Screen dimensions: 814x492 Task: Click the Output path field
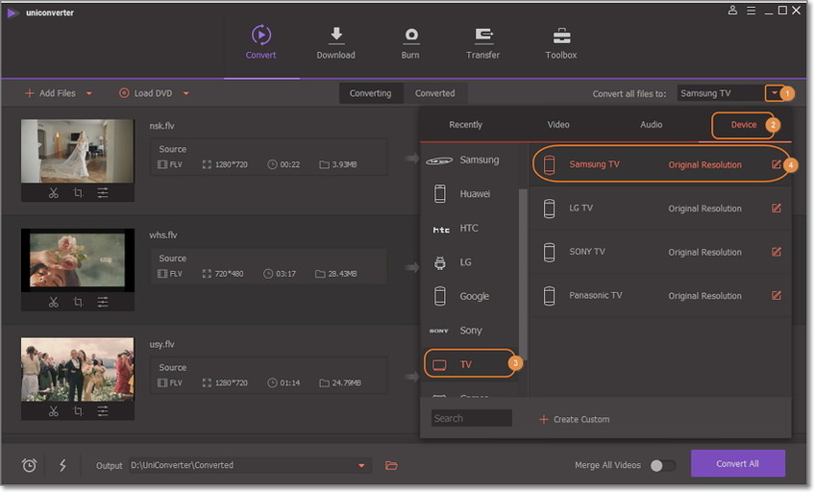click(x=249, y=465)
